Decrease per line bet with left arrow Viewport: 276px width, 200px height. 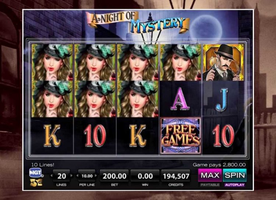tap(77, 175)
